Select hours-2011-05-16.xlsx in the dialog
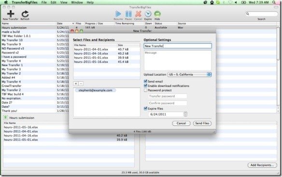282x177 pixels. pyautogui.click(x=107, y=62)
